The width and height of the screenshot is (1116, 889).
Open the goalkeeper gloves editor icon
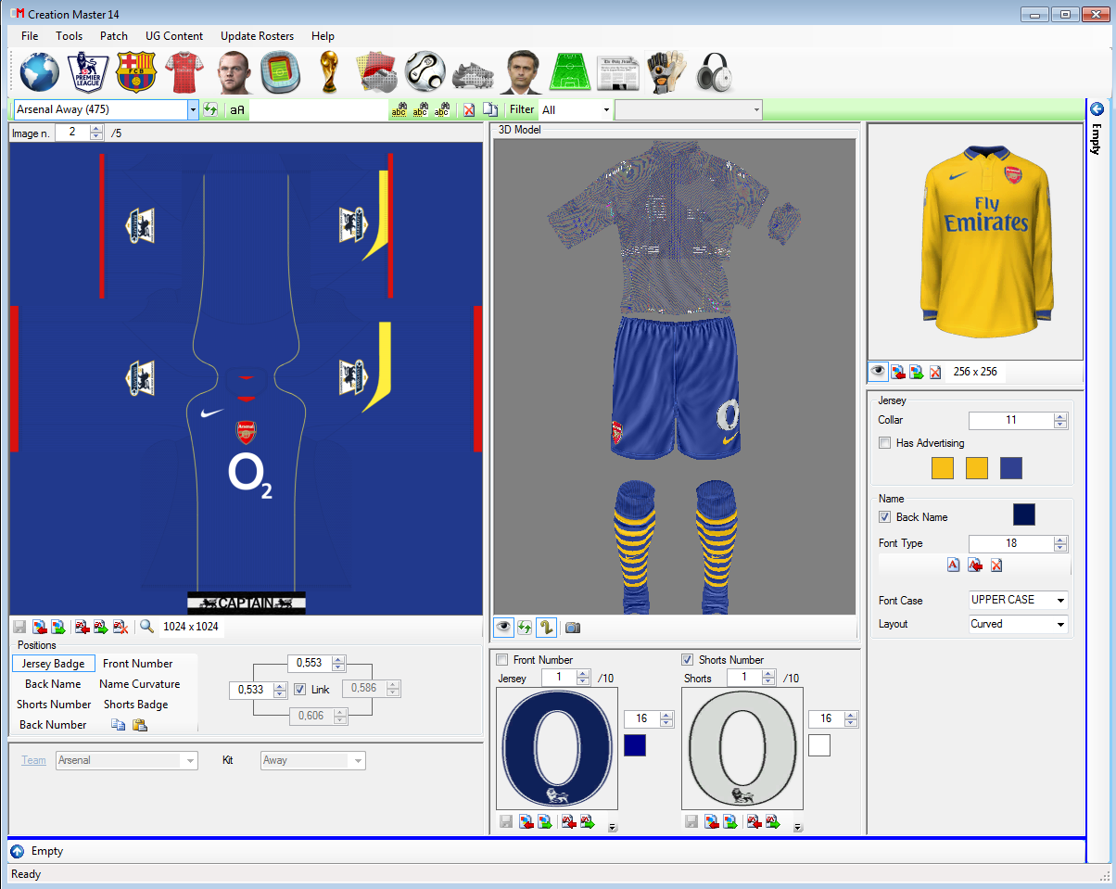coord(666,71)
